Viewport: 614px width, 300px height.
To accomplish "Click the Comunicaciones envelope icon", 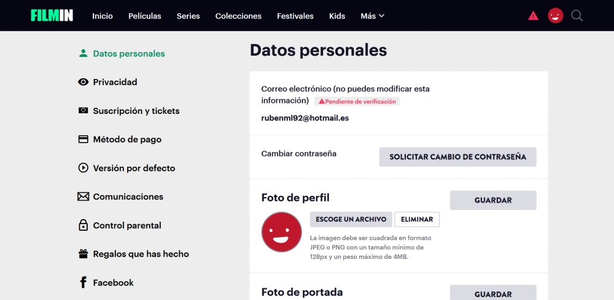I will click(84, 197).
